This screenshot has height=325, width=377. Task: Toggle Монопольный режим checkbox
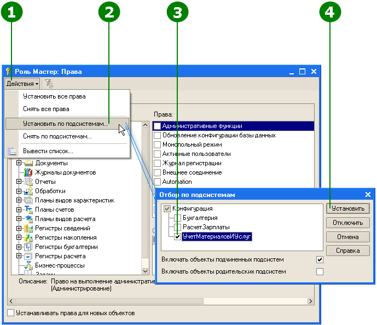[x=157, y=144]
